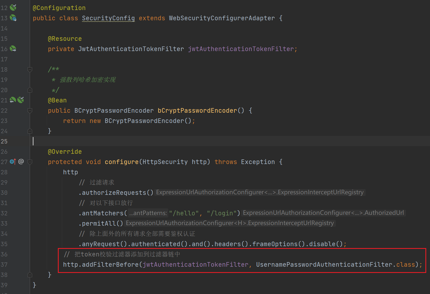Collapse the configure method at line 27
Screen dimensions: 430x294
[x=30, y=162]
